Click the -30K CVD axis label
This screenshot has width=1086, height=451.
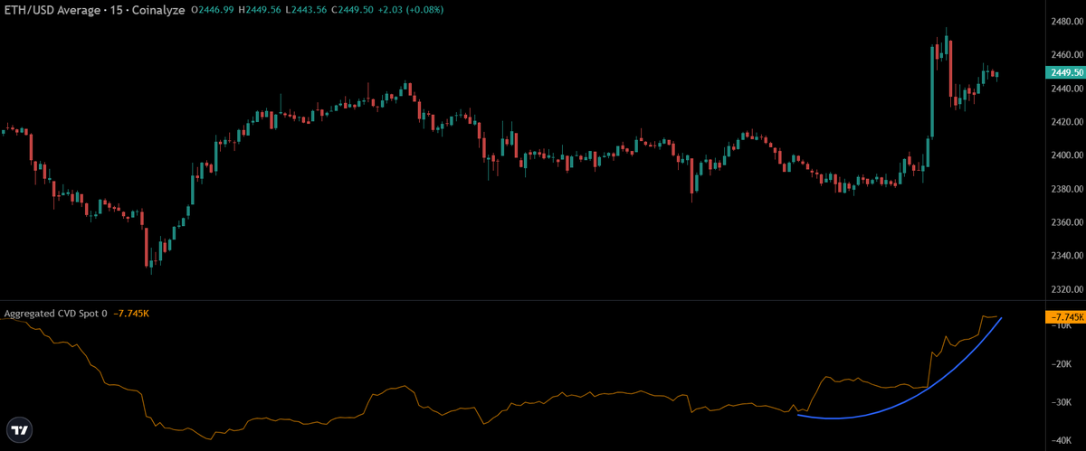[x=1060, y=401]
